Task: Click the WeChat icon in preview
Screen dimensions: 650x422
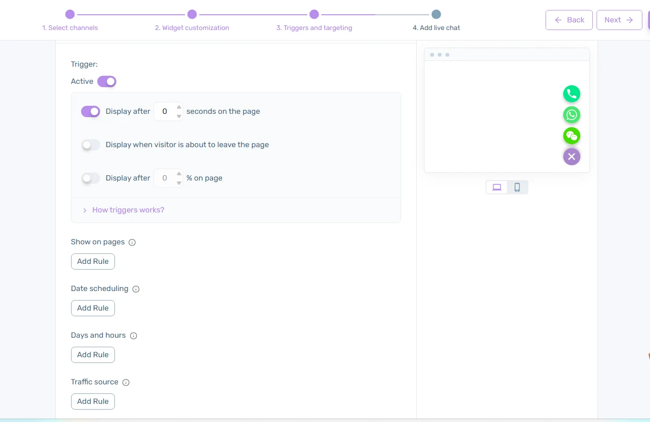Action: click(x=571, y=136)
